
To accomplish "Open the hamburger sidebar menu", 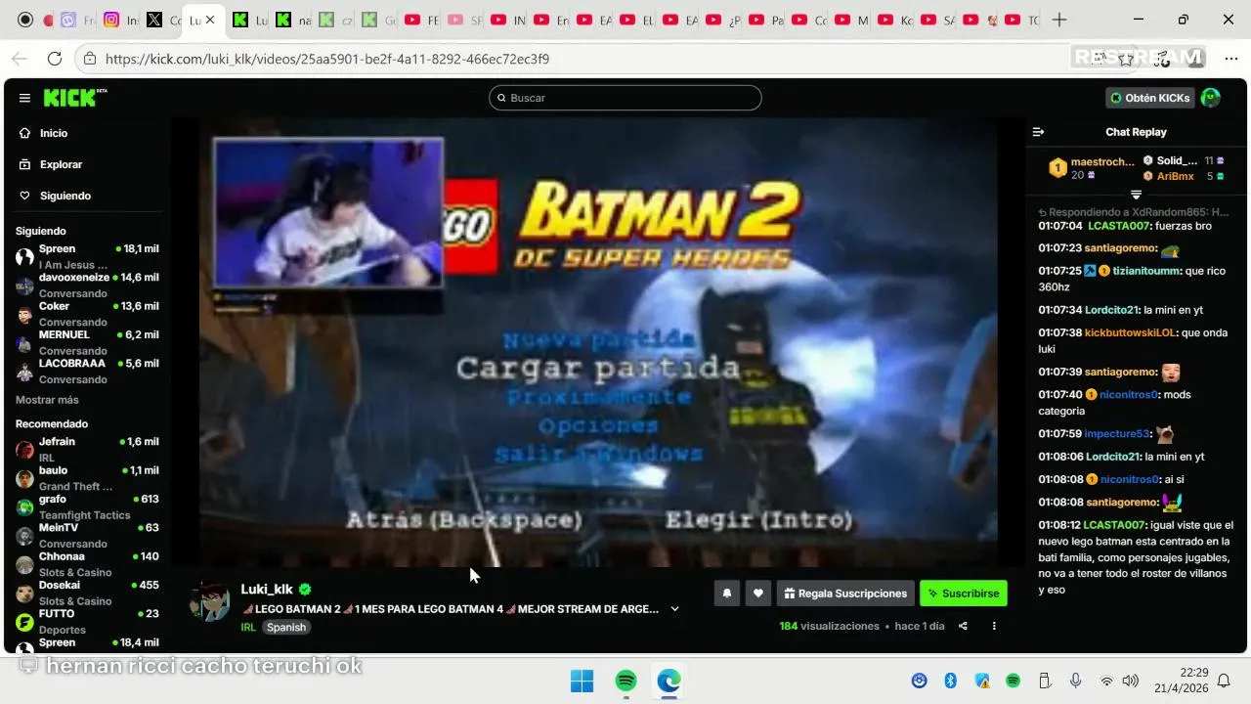I will 24,98.
